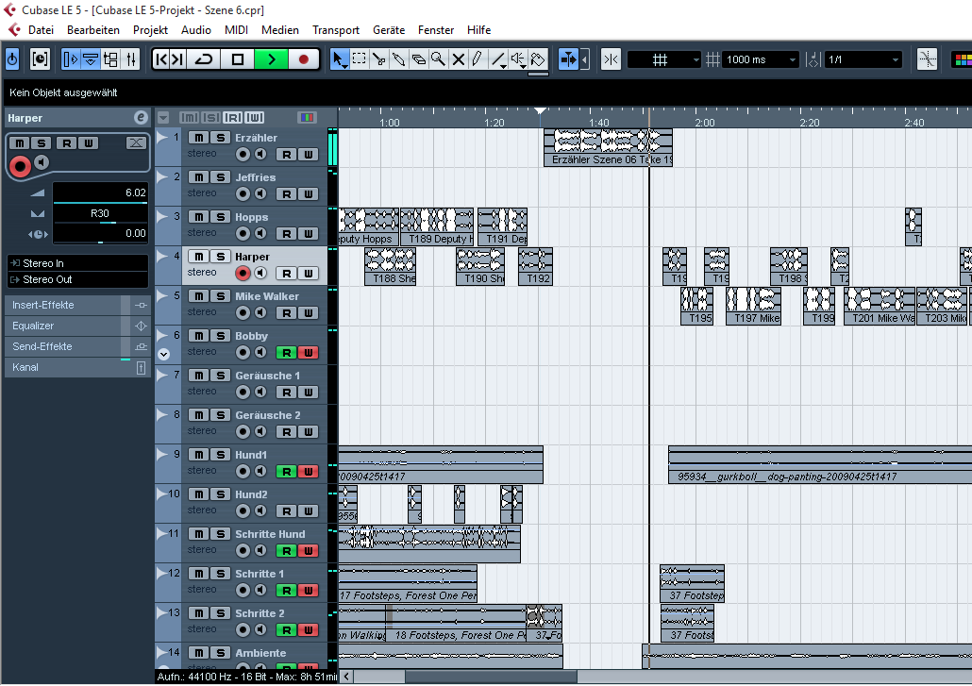Image resolution: width=972 pixels, height=686 pixels.
Task: Solo the Hopps track
Action: point(219,217)
